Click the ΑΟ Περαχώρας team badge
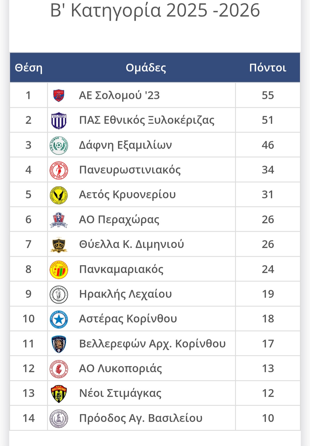The height and width of the screenshot is (446, 310). click(59, 220)
